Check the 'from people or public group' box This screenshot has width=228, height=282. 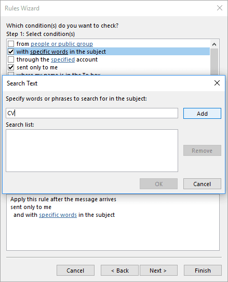[11, 44]
